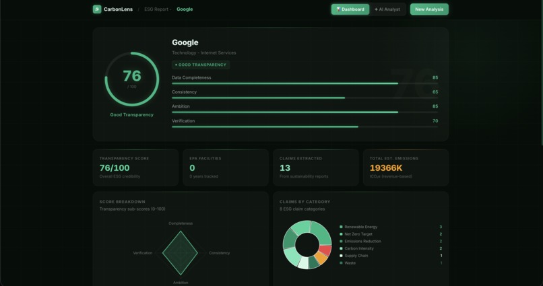Select the Google breadcrumb item

coord(185,9)
